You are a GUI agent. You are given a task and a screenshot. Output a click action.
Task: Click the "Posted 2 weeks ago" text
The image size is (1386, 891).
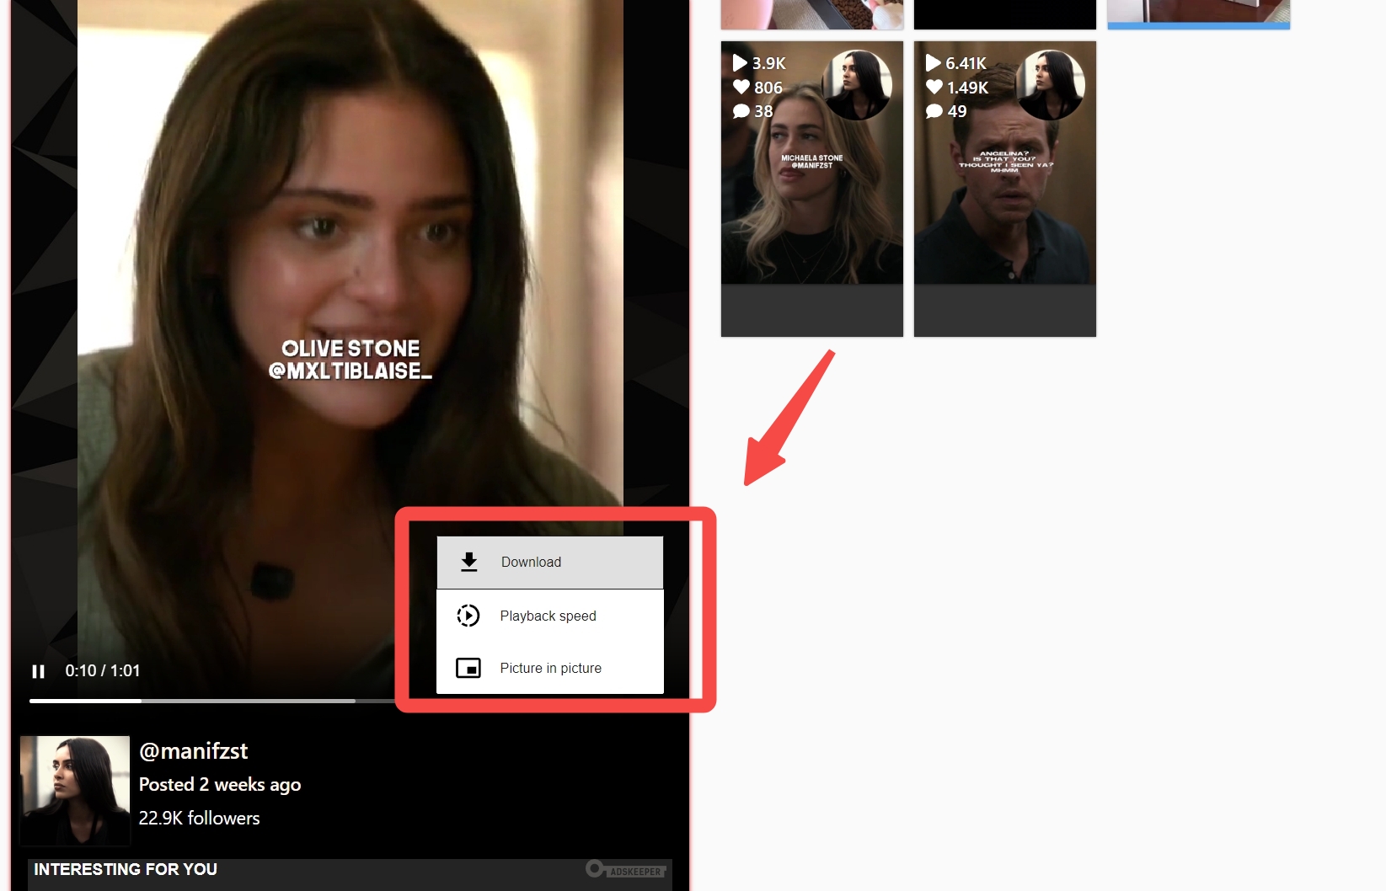(220, 785)
